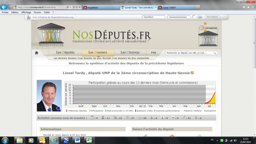The image size is (256, 144).
Task: Open Microsoft Excel from the taskbar
Action: pyautogui.click(x=89, y=140)
